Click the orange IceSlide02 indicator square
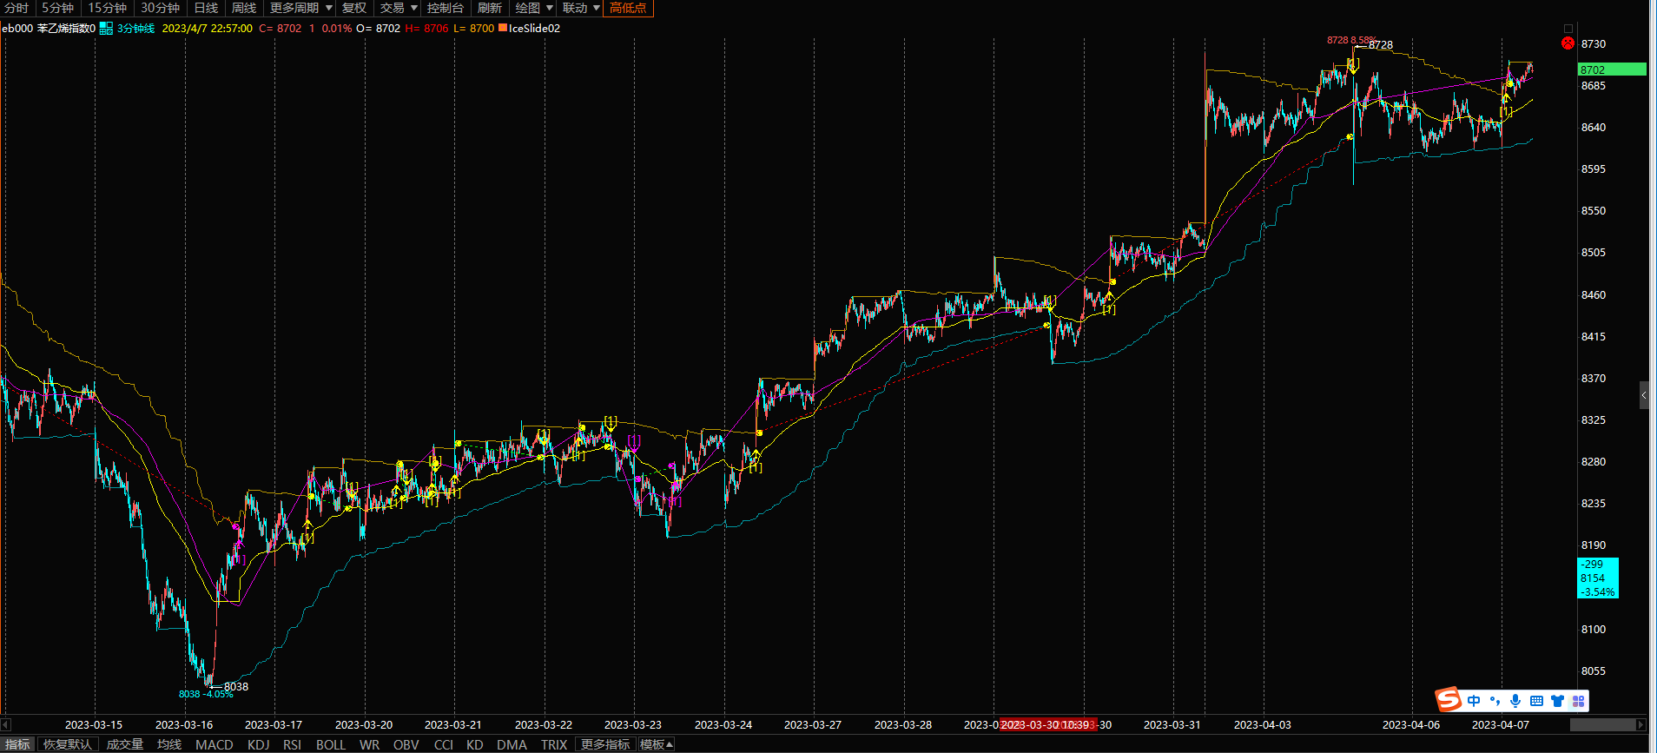Viewport: 1657px width, 753px height. pos(503,28)
